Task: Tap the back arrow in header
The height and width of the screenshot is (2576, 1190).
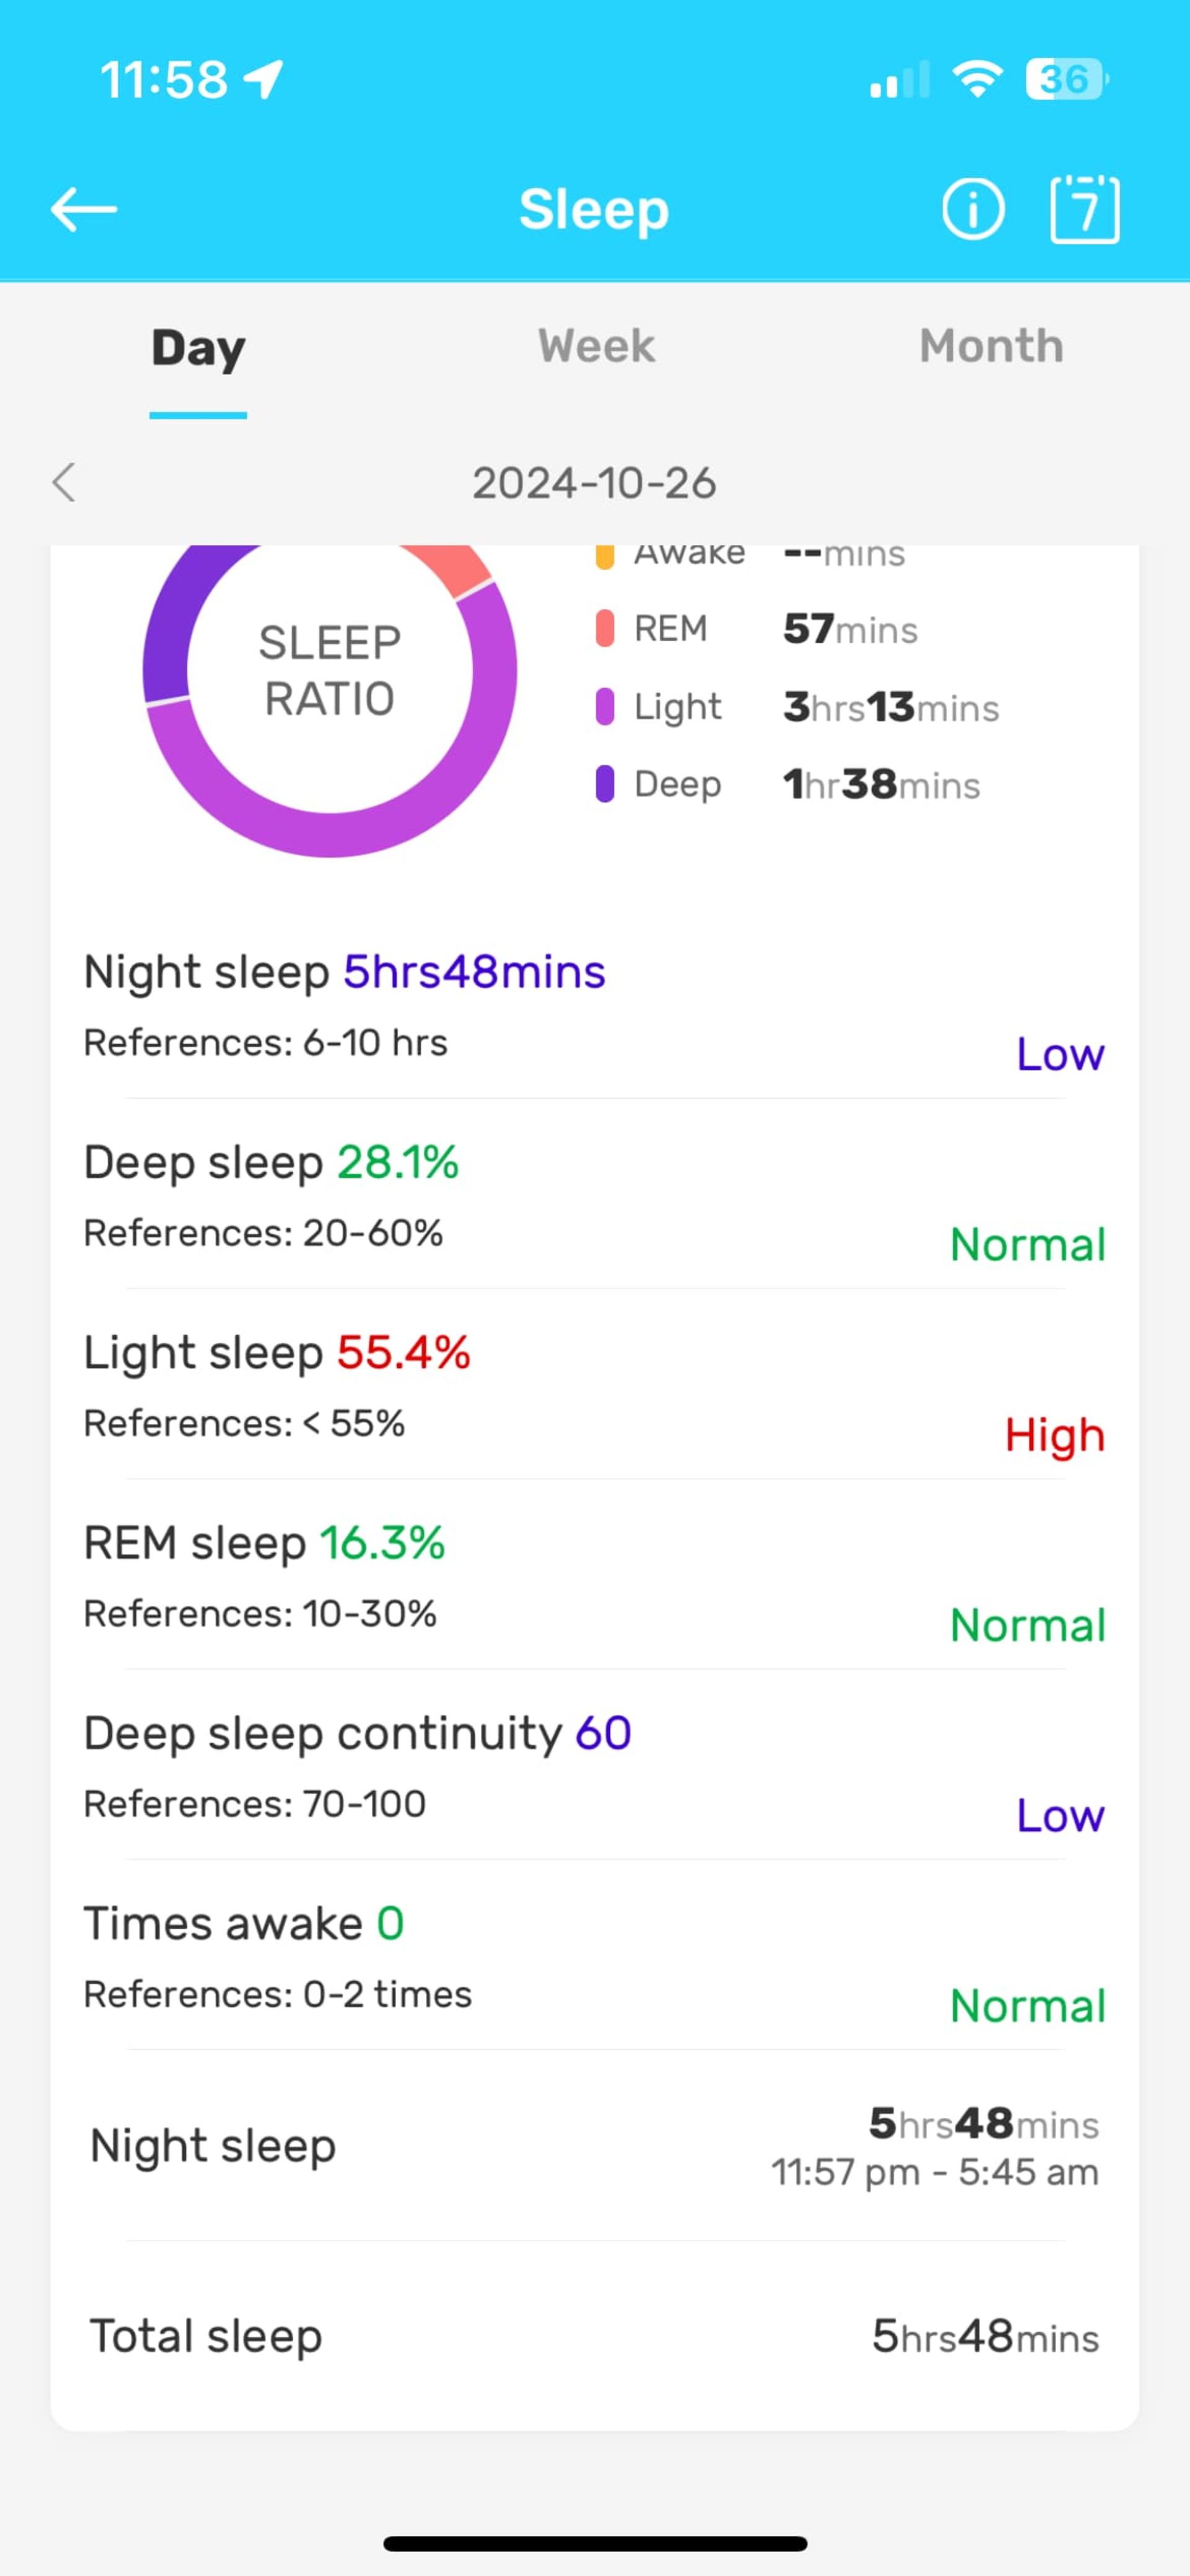Action: click(x=84, y=210)
